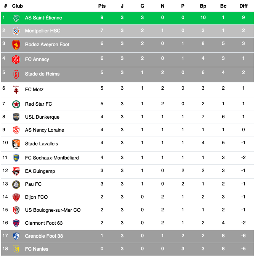Select the Grenoble Foot 38 badge
This screenshot has height=256, width=255.
pyautogui.click(x=16, y=236)
